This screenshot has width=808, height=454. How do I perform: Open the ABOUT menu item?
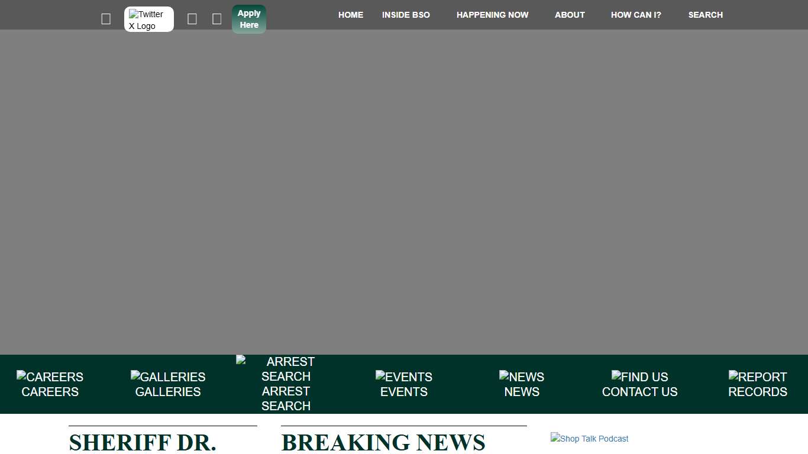click(570, 15)
